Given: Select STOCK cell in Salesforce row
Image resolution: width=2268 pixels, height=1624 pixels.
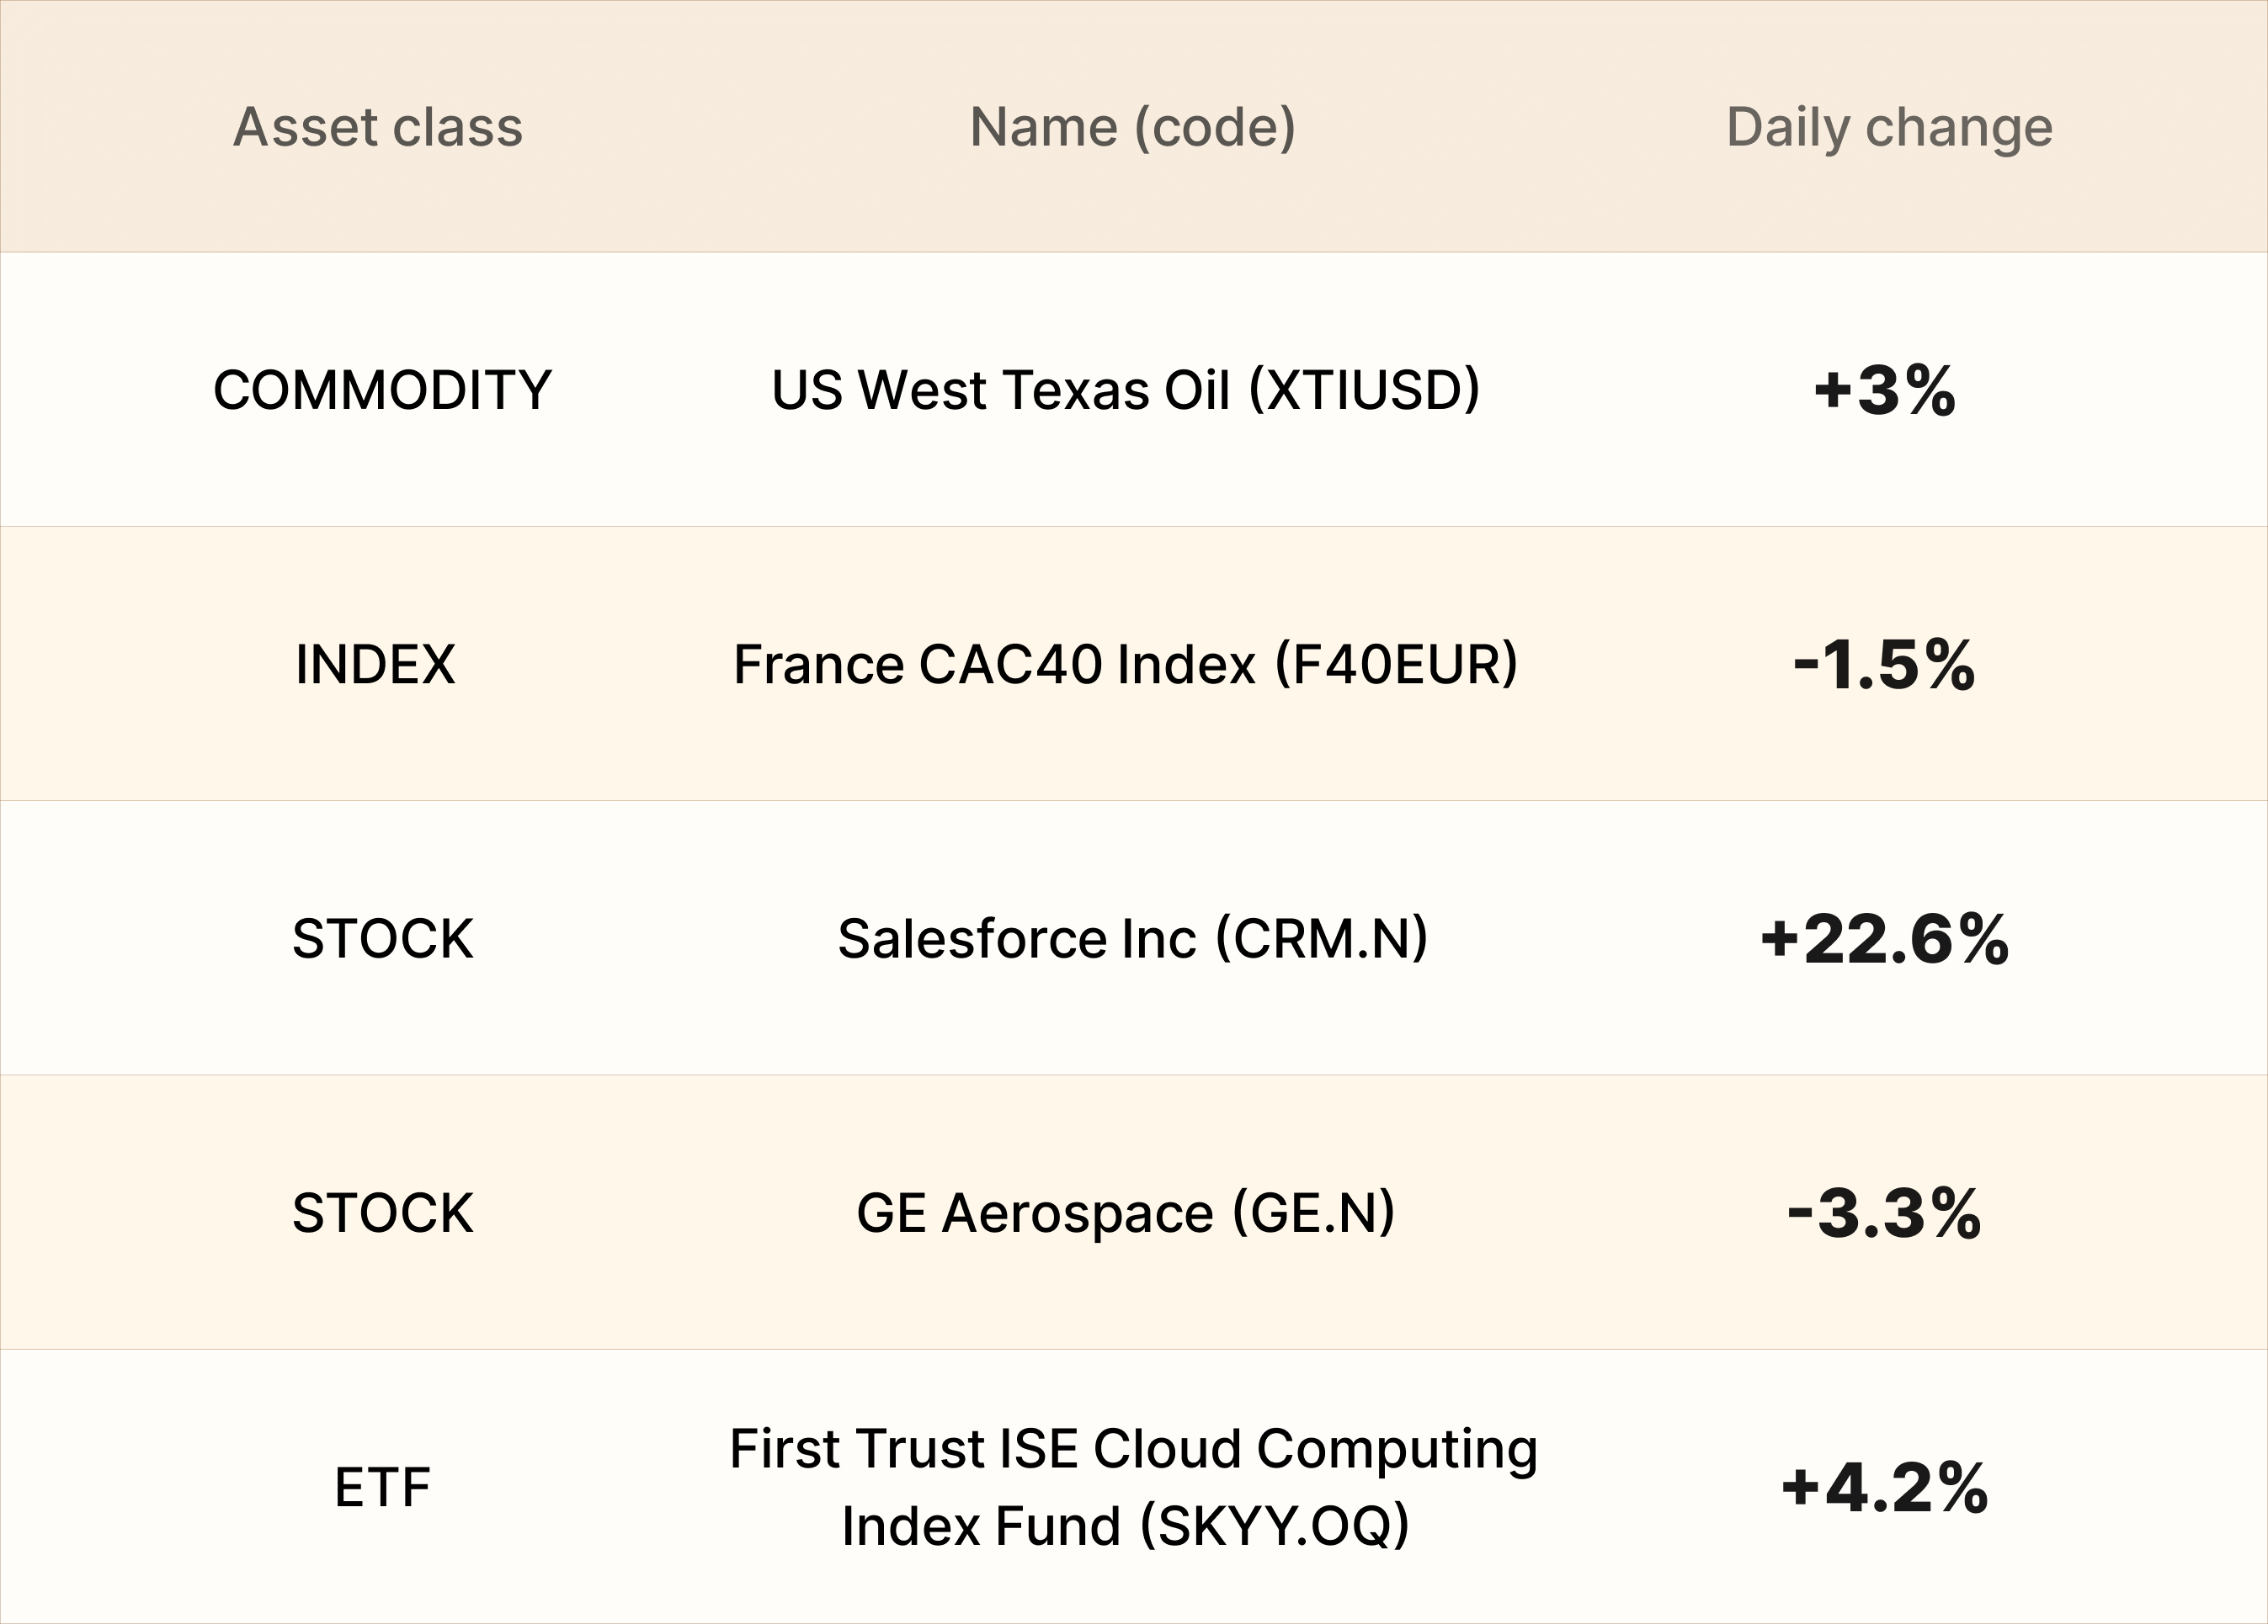Looking at the screenshot, I should click(x=382, y=939).
